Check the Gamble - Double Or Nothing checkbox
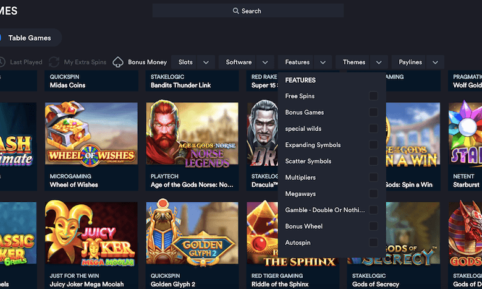 pos(373,210)
